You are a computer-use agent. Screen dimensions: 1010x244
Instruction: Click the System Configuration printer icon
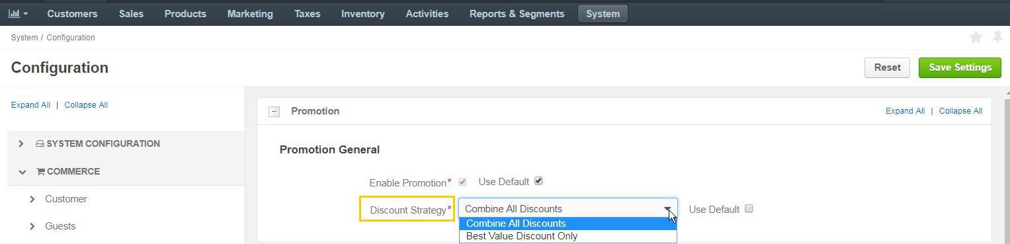40,143
